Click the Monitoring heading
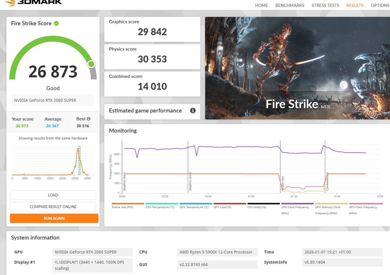 [123, 131]
